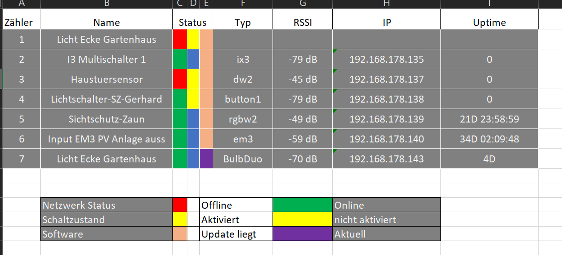
Task: Click the purple swatch beside "Aktuell"
Action: tap(302, 234)
